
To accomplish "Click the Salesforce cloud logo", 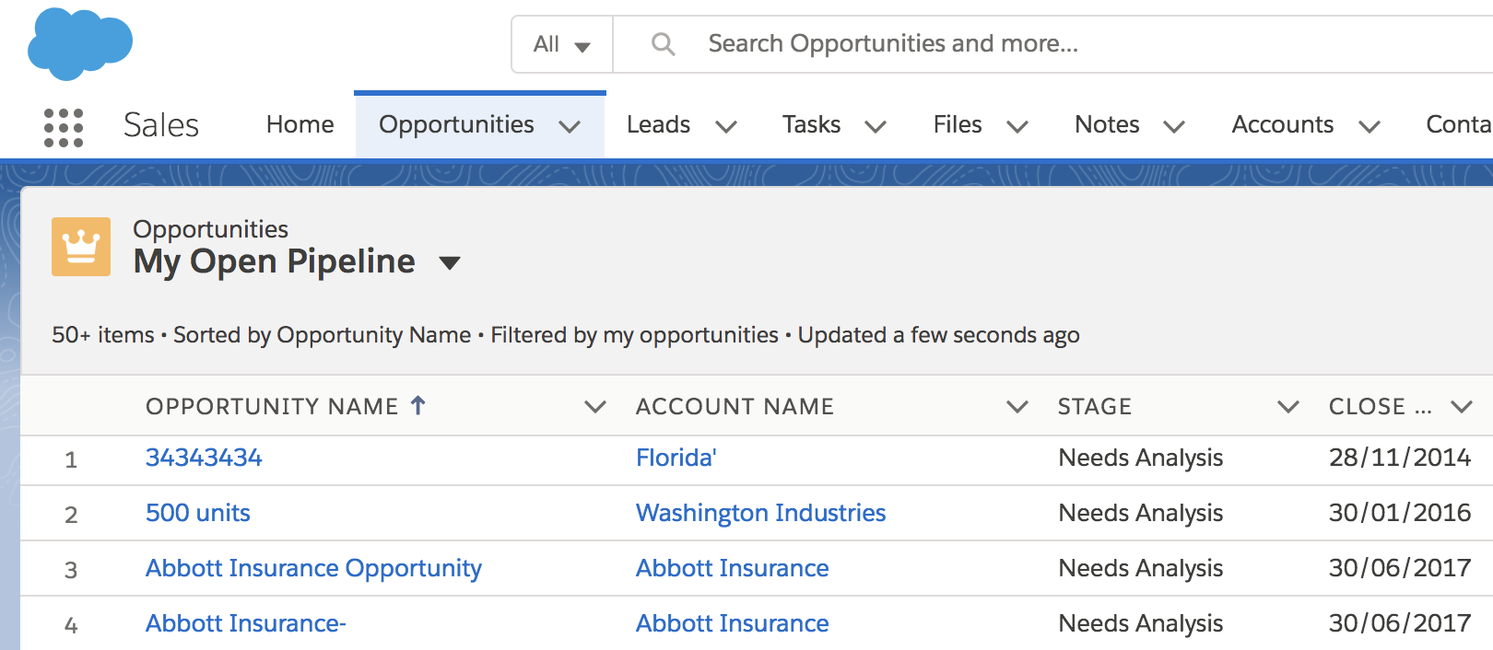I will point(80,43).
